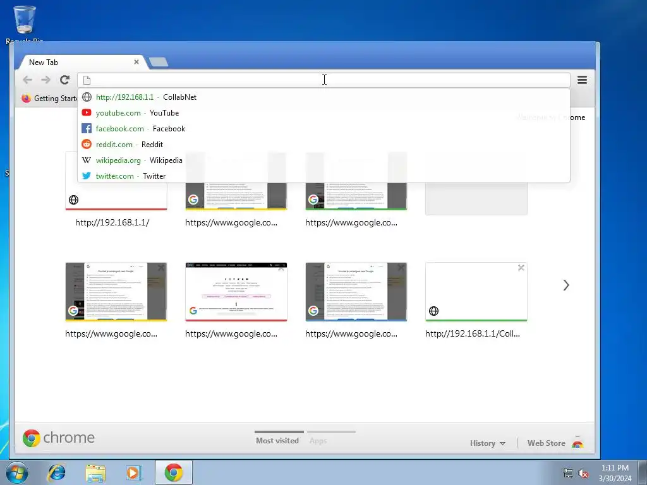
Task: Switch to the Apps section
Action: 318,440
